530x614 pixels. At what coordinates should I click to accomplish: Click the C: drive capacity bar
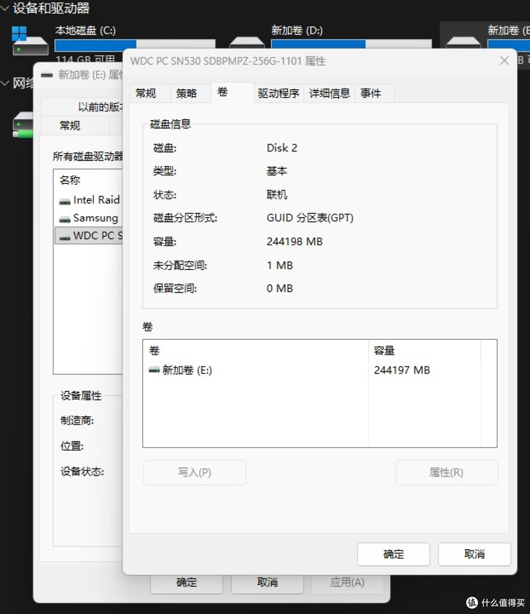[135, 45]
